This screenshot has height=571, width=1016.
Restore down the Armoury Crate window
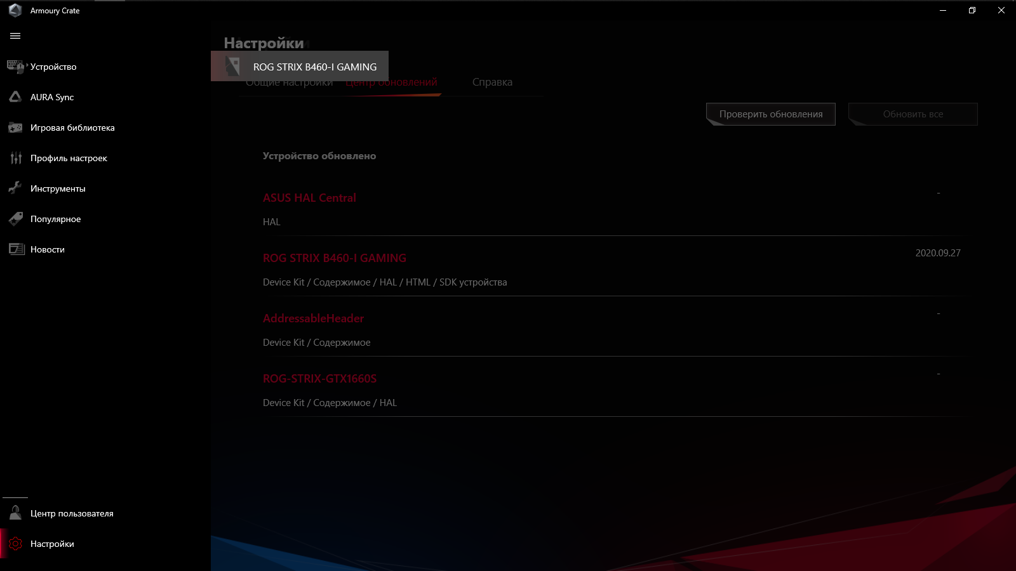pos(972,10)
